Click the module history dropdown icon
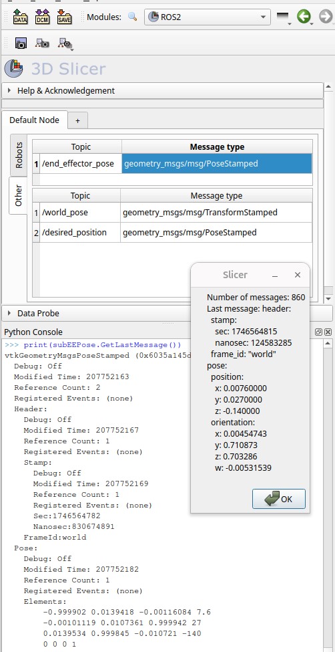This screenshot has height=652, width=335. [x=284, y=17]
